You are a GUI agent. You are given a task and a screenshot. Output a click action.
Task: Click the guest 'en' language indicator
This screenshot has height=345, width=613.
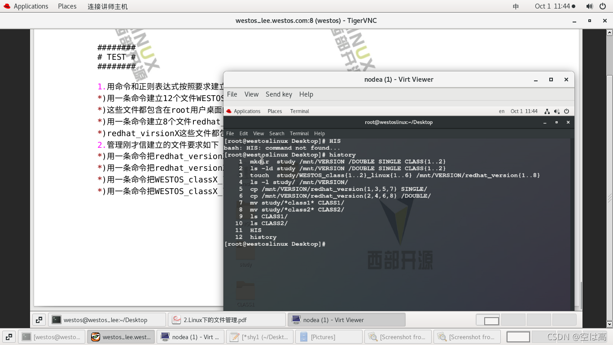coord(502,111)
